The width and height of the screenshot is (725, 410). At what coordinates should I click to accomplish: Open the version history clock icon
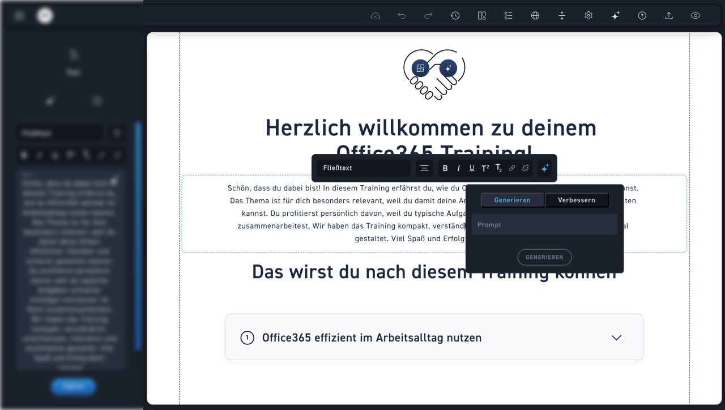[455, 16]
